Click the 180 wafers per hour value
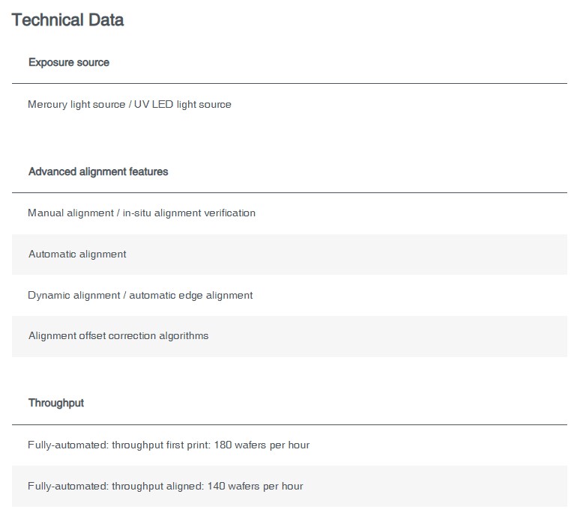 (x=262, y=445)
